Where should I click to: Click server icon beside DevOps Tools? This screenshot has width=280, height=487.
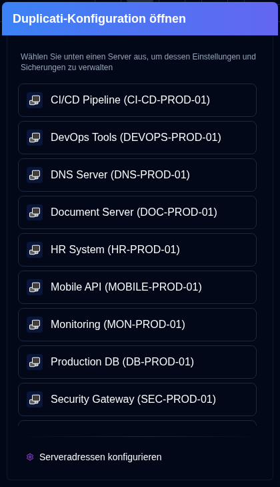point(35,138)
